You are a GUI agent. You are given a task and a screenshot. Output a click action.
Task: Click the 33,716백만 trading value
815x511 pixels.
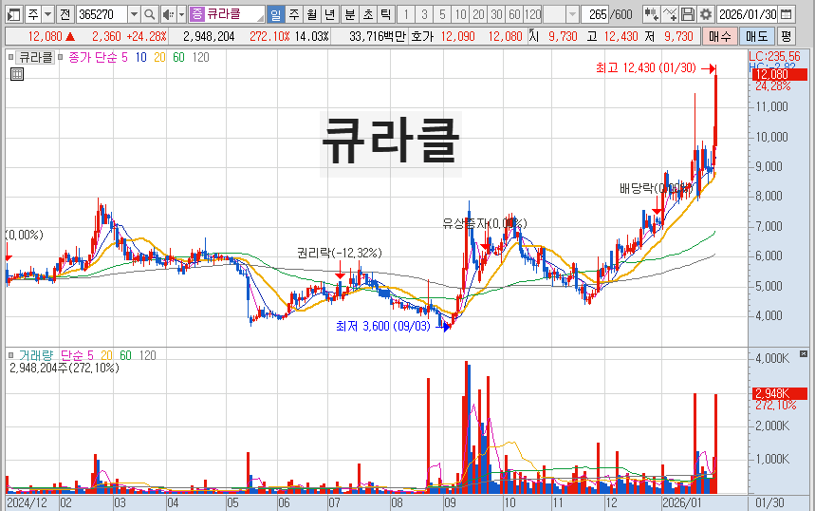pyautogui.click(x=377, y=36)
